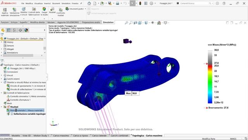248x140 pixels.
Task: Click the New document icon
Action: (x=95, y=3)
